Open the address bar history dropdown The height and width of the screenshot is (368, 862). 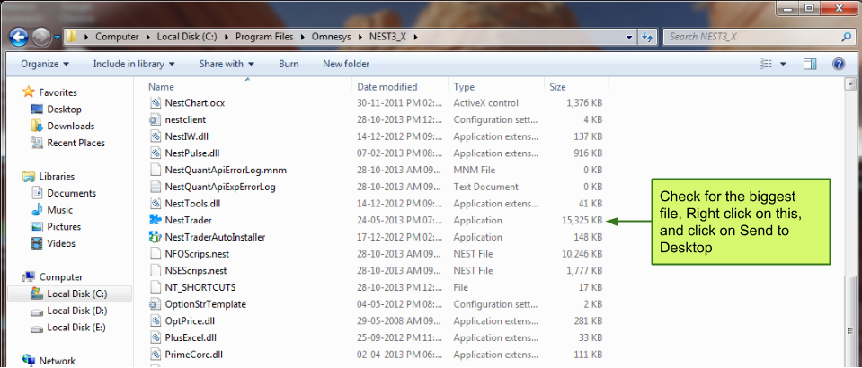tap(630, 37)
